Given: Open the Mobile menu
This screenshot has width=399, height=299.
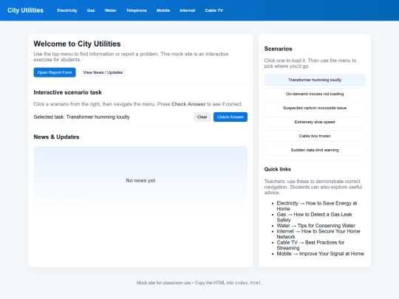Looking at the screenshot, I should pyautogui.click(x=163, y=10).
